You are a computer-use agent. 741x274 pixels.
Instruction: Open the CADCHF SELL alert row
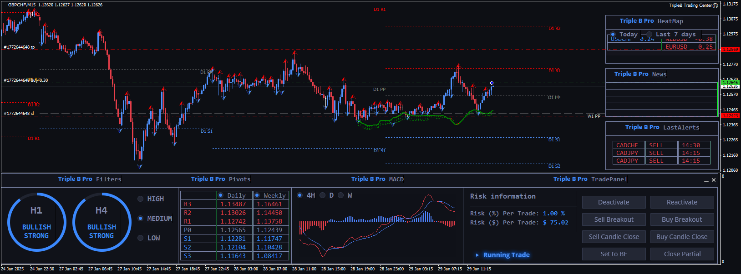click(x=627, y=145)
